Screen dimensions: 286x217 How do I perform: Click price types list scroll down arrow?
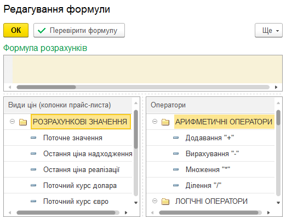click(x=136, y=203)
